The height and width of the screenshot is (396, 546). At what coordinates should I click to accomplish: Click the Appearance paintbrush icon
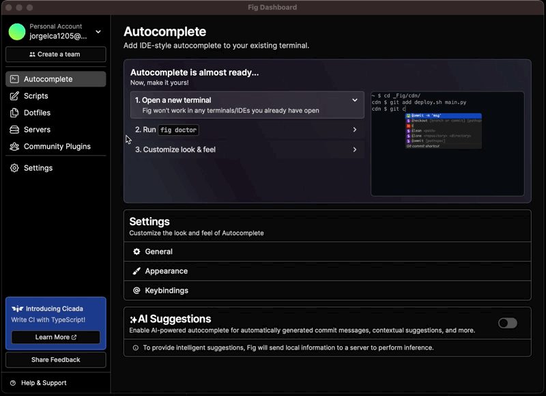[x=136, y=271]
